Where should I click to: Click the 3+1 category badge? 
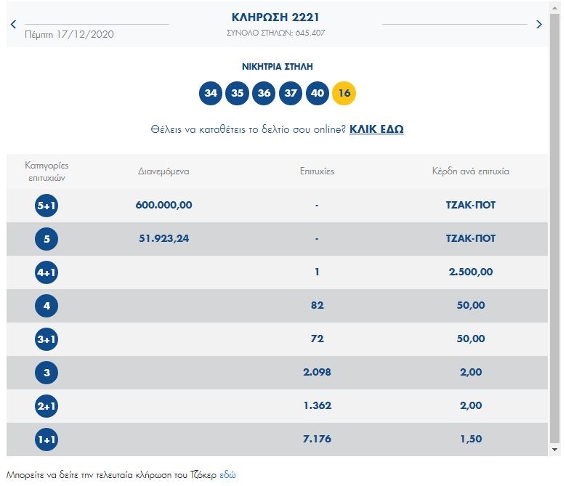47,339
